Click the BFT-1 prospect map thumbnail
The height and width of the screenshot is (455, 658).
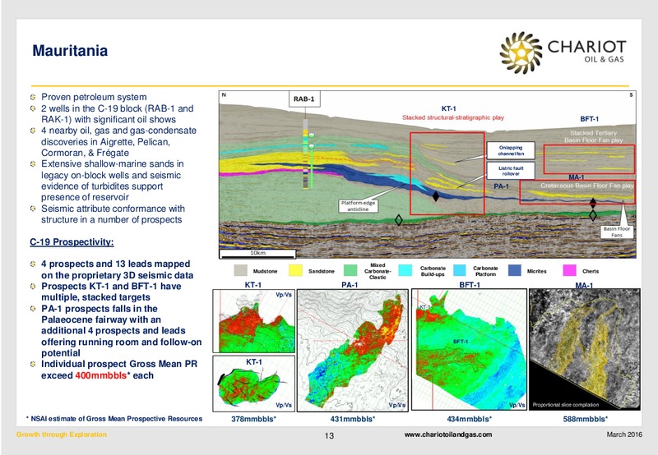coord(469,349)
